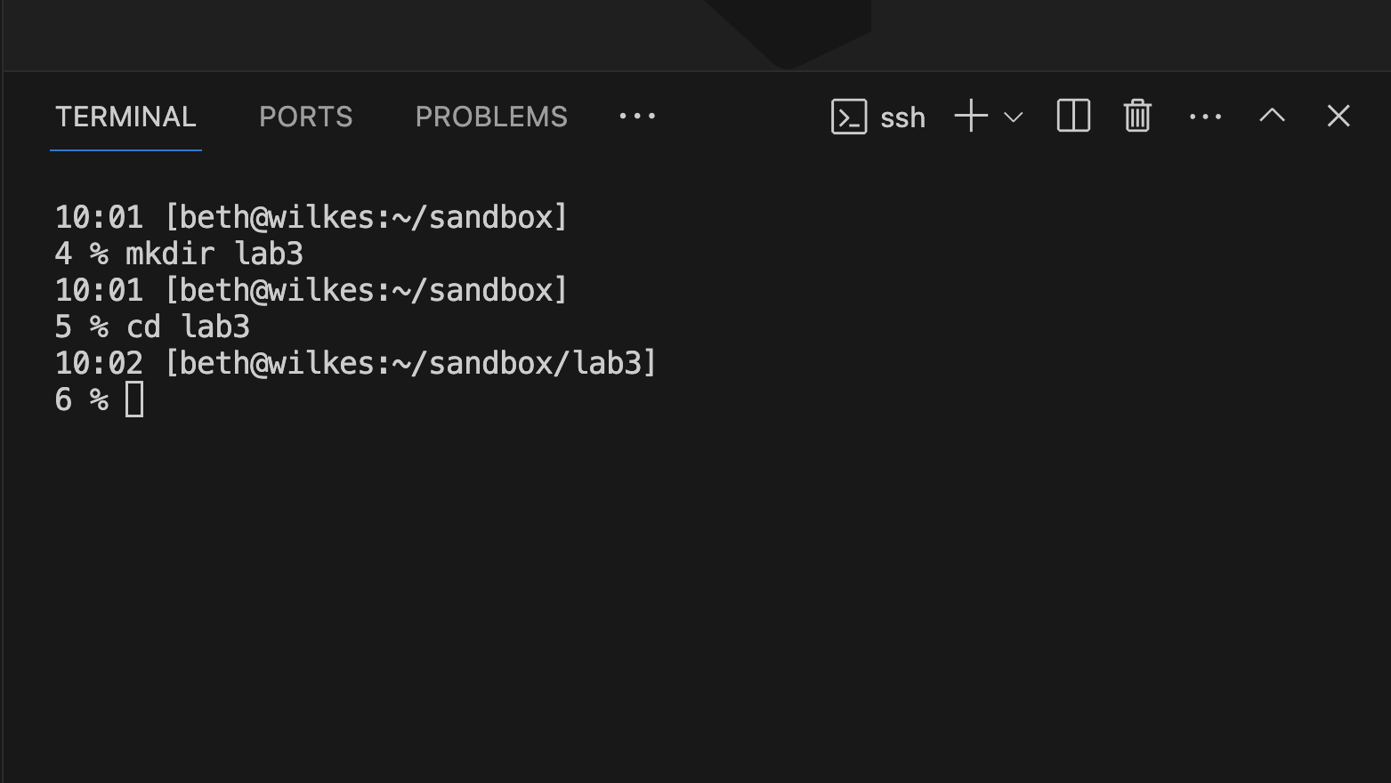Show additional panel views ellipsis
The height and width of the screenshot is (783, 1391).
[637, 117]
